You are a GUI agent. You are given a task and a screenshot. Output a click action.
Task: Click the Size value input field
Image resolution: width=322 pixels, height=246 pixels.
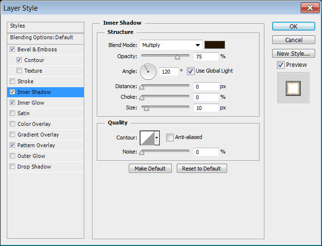tap(205, 108)
